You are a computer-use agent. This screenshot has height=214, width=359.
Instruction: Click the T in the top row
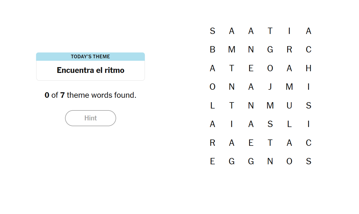[x=270, y=31]
